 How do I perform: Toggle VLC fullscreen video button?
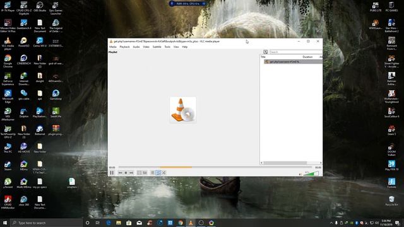point(139,173)
